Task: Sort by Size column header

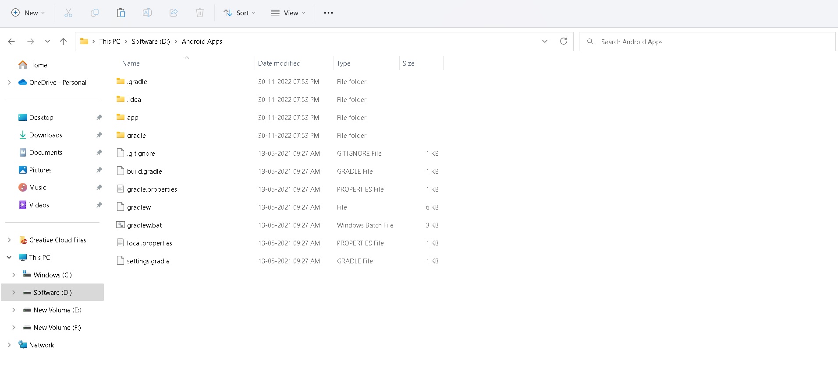Action: click(408, 63)
